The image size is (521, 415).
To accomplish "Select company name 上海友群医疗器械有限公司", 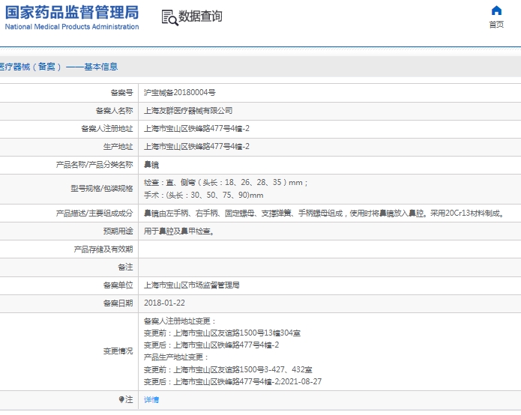I will coord(188,111).
